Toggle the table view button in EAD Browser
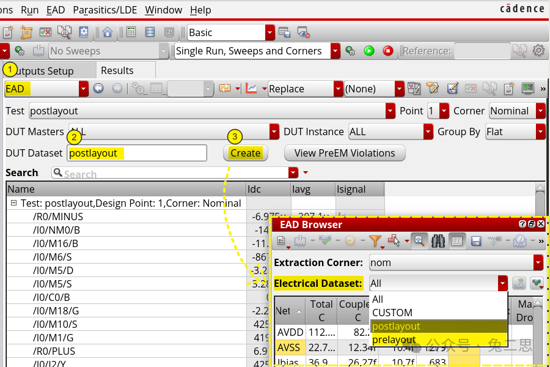The image size is (550, 367). point(457,241)
